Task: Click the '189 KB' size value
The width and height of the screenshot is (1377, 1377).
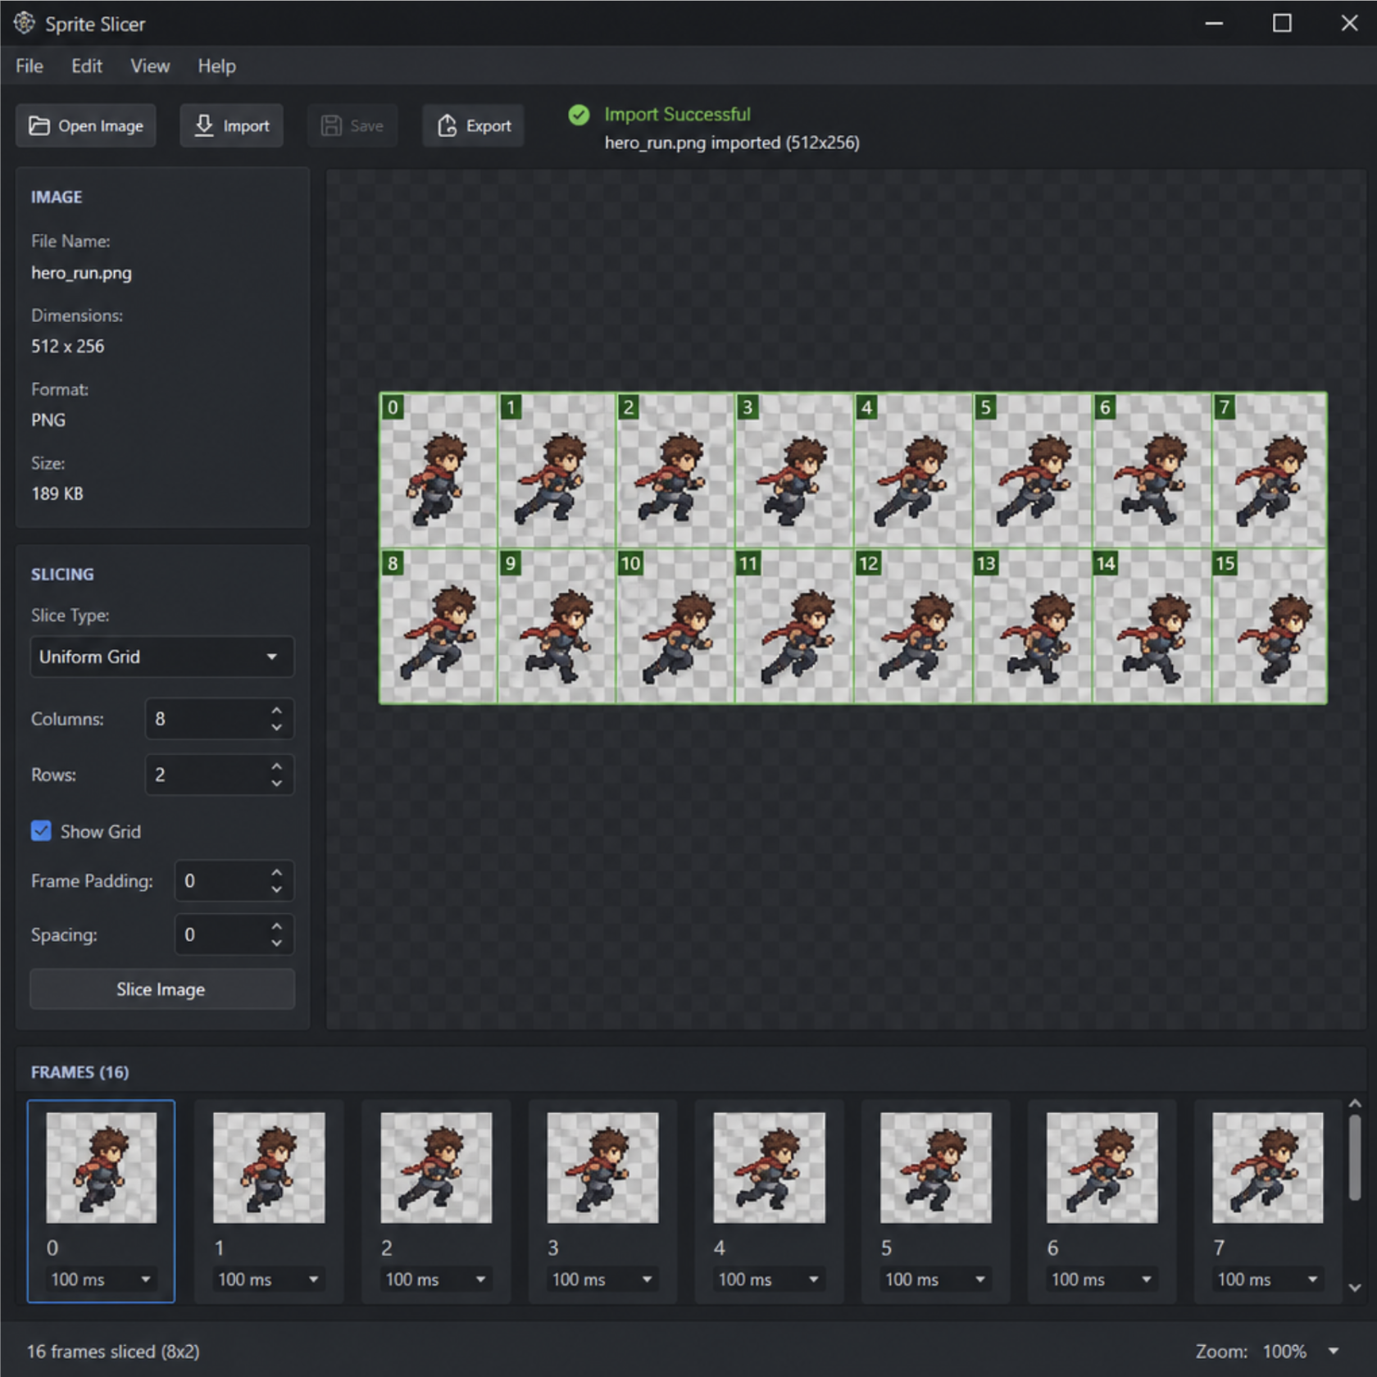Action: [57, 493]
